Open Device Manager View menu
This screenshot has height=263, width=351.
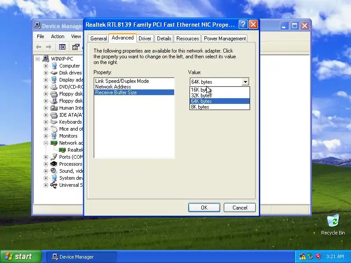click(x=76, y=36)
